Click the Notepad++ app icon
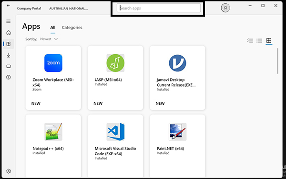Screen dimensions: 286x179 coord(53,132)
